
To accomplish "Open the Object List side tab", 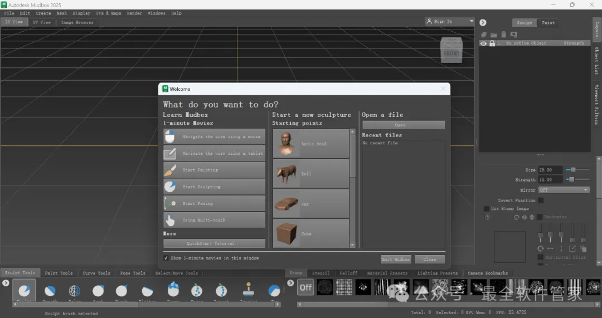I will 596,61.
